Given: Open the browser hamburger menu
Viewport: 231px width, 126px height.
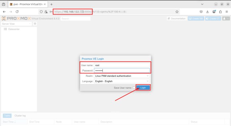Looking at the screenshot, I should tap(227, 12).
